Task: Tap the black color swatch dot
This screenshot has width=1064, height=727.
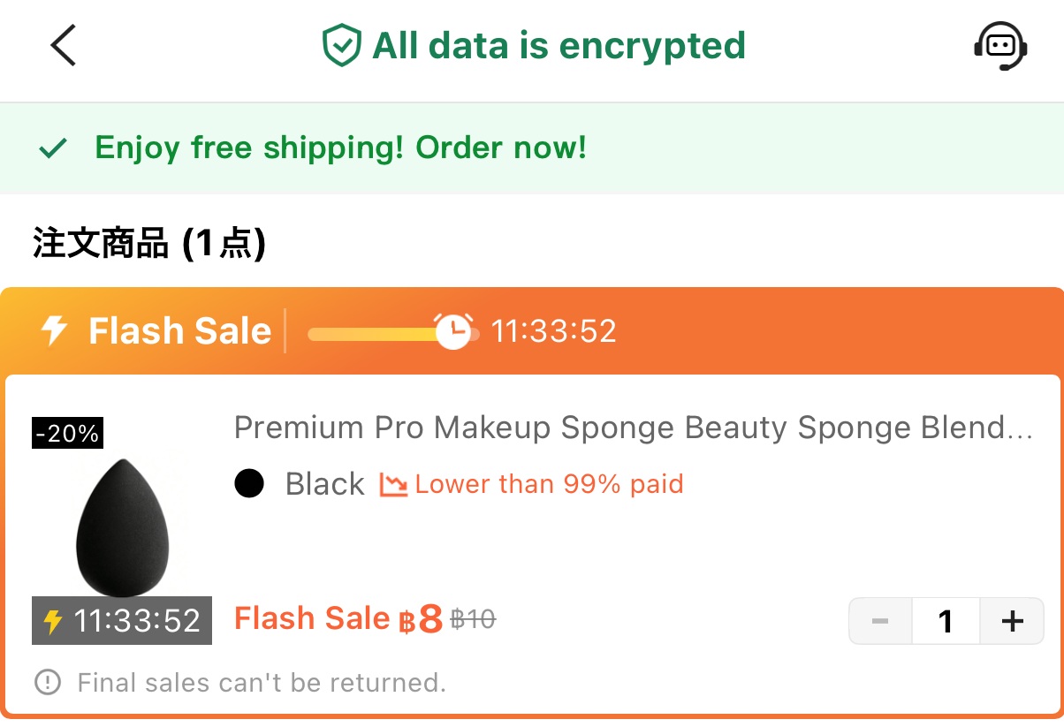Action: click(x=249, y=484)
